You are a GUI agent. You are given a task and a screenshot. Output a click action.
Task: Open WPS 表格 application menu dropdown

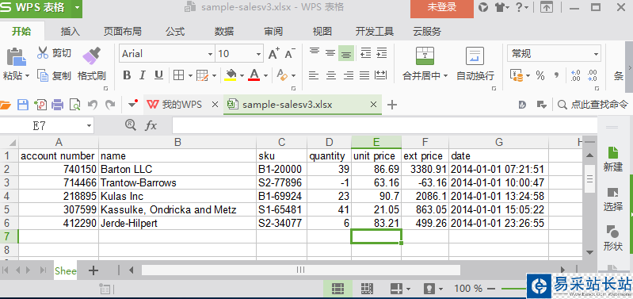pyautogui.click(x=77, y=8)
